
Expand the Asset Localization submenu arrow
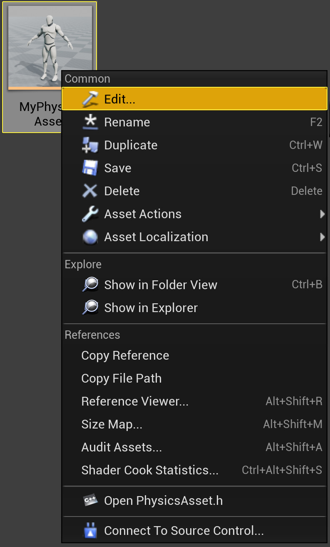(x=322, y=237)
